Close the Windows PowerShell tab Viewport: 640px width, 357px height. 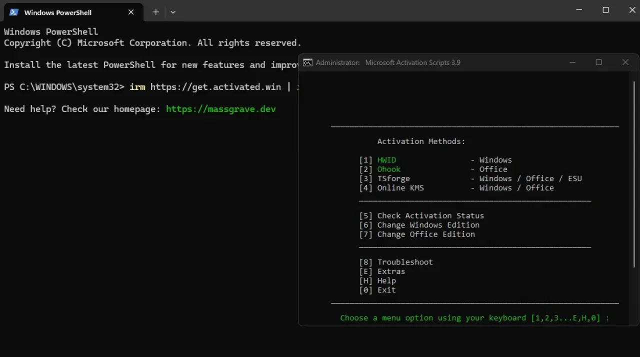click(131, 12)
